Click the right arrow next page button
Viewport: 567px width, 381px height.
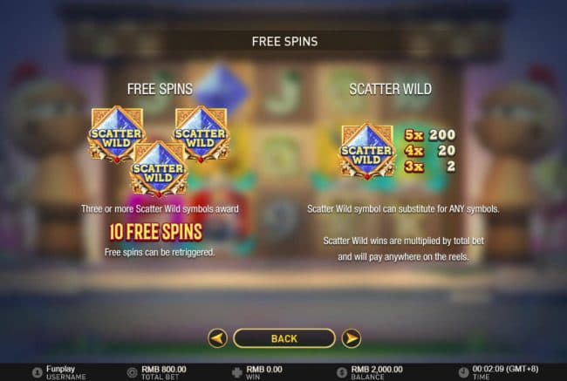coord(352,338)
